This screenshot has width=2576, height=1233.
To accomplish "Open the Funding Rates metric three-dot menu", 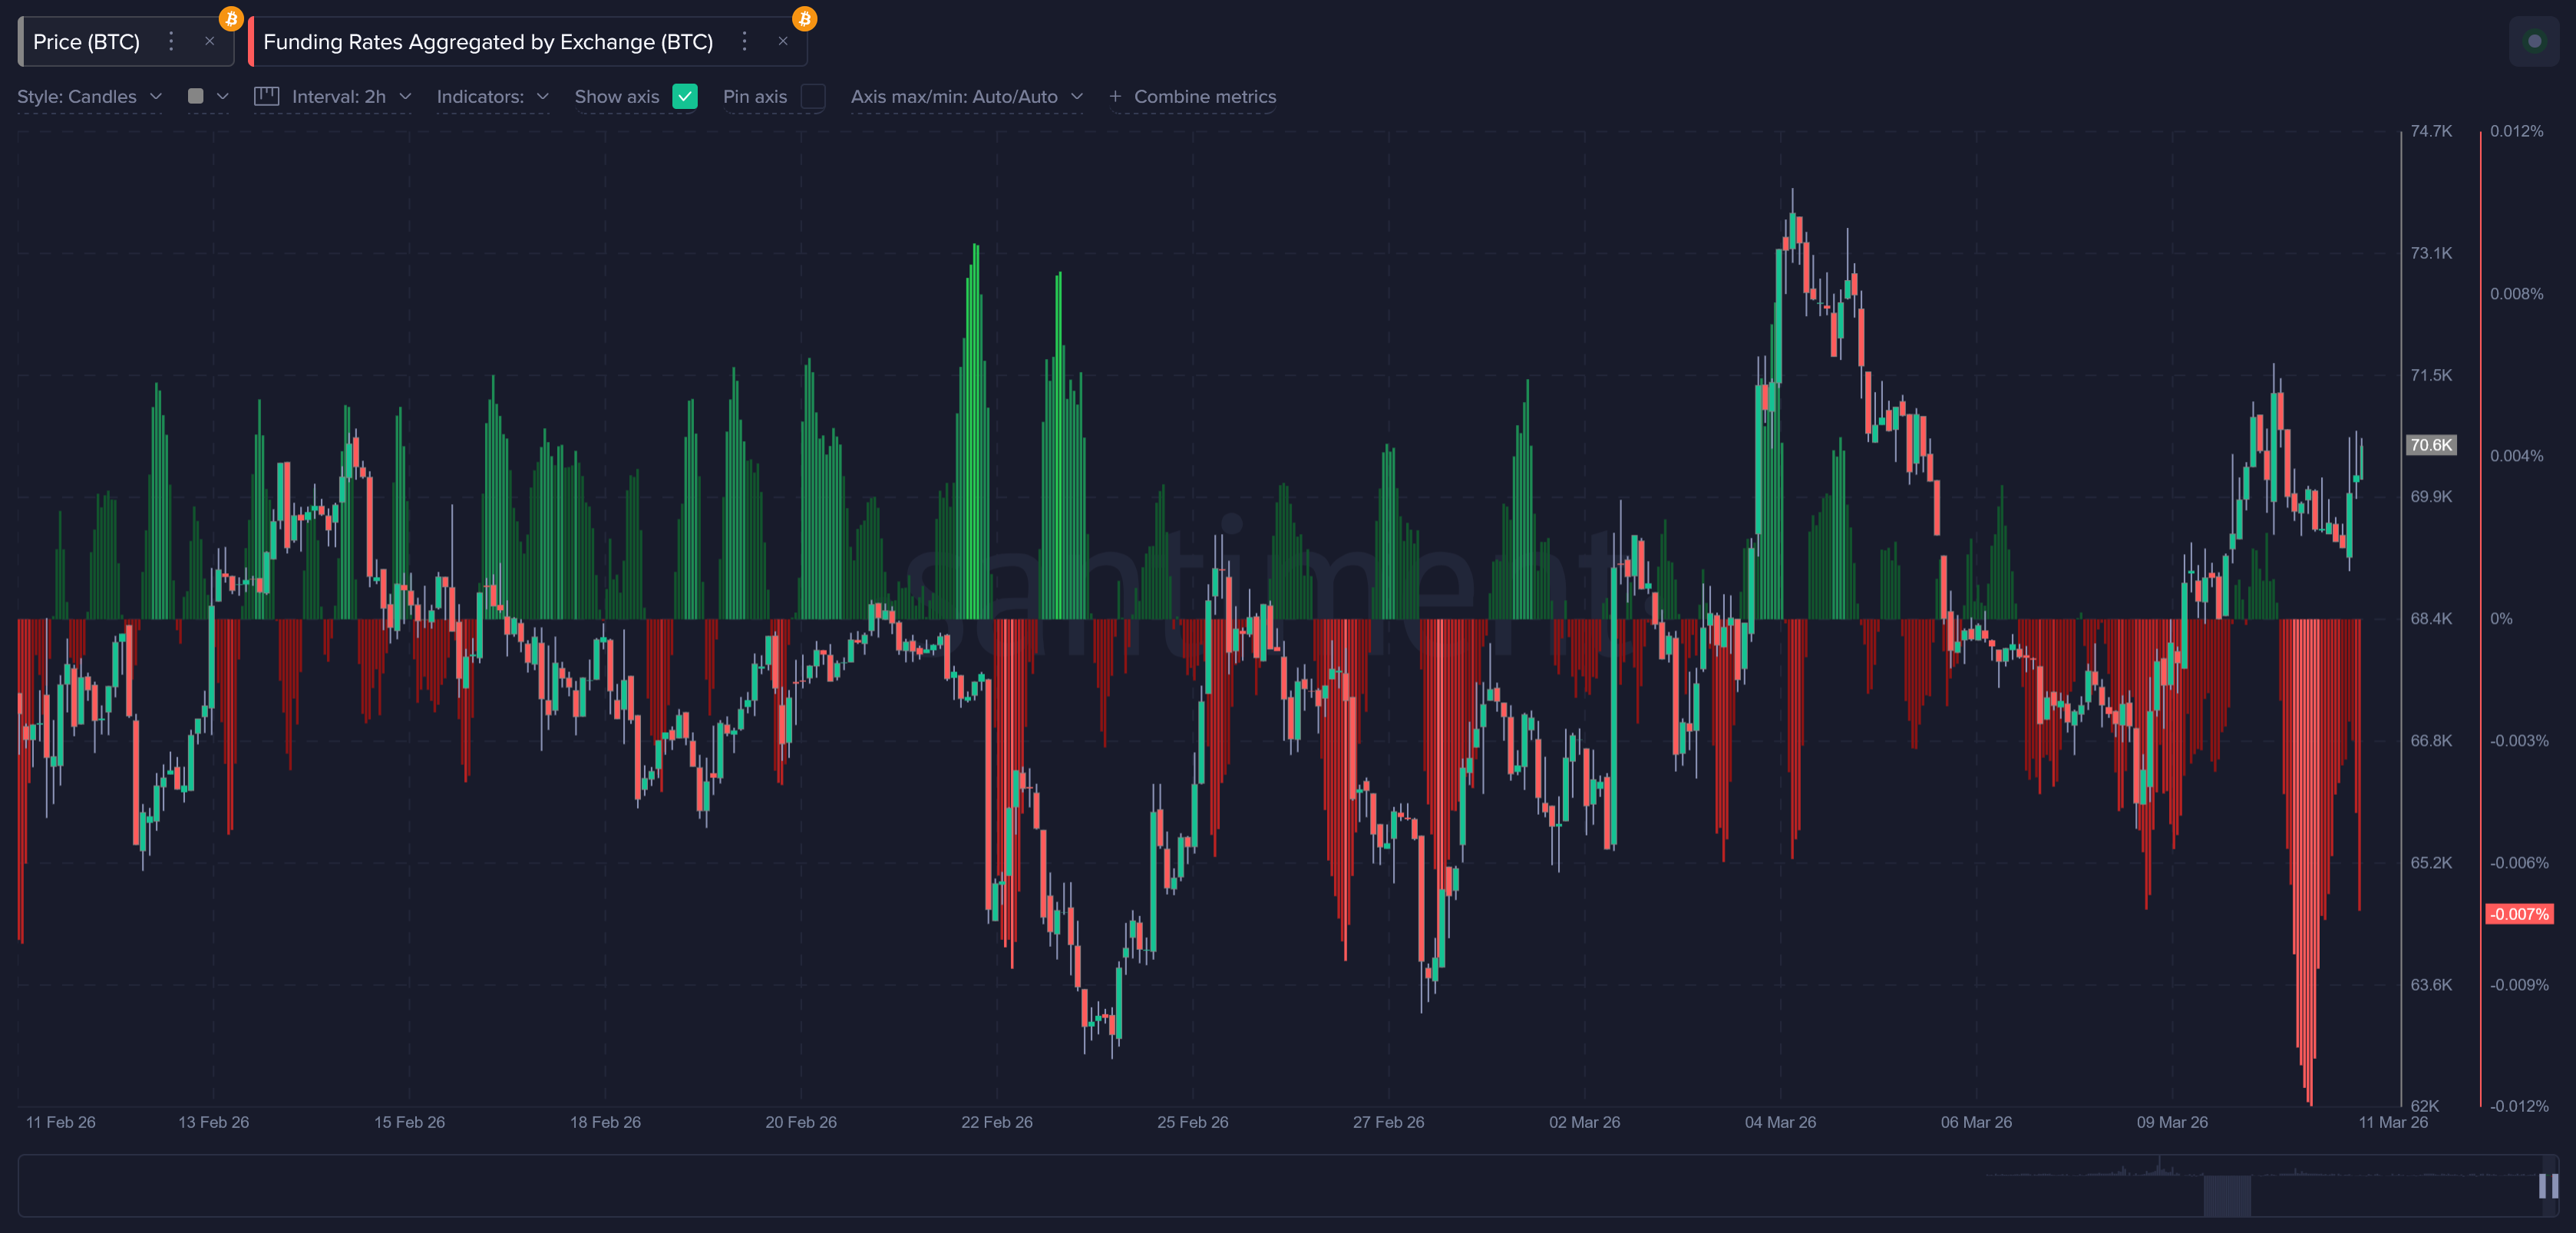I will (744, 41).
